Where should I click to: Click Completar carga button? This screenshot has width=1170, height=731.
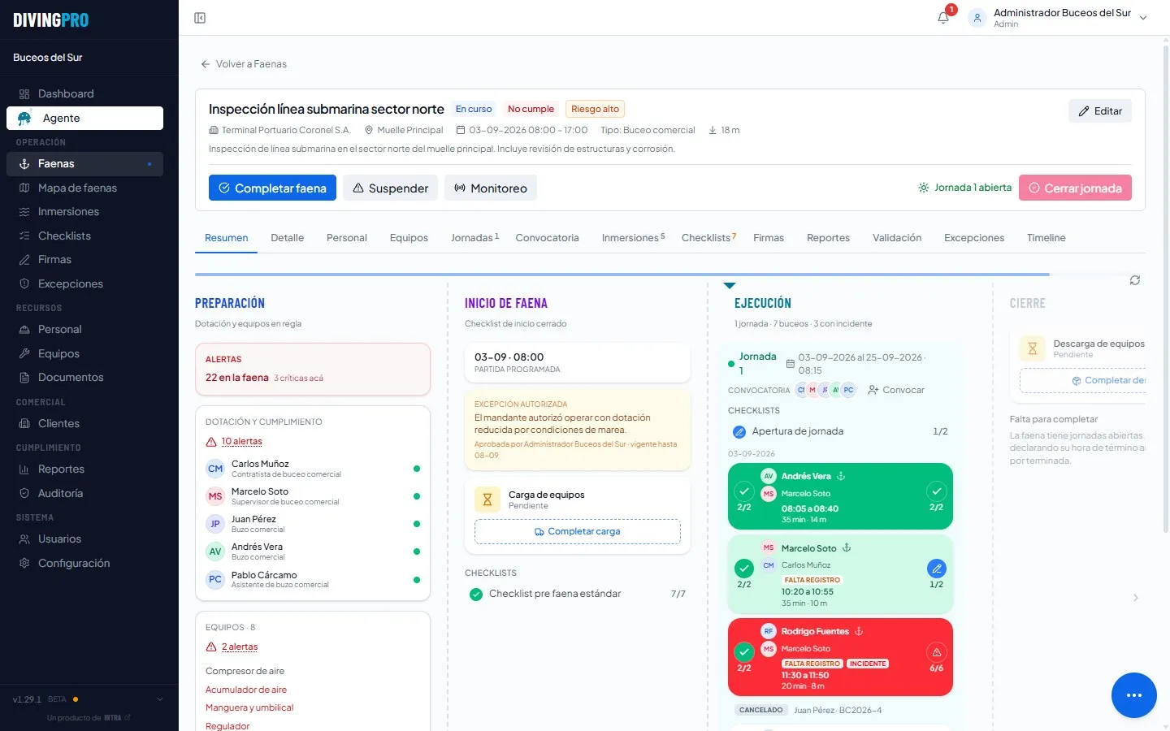coord(578,531)
